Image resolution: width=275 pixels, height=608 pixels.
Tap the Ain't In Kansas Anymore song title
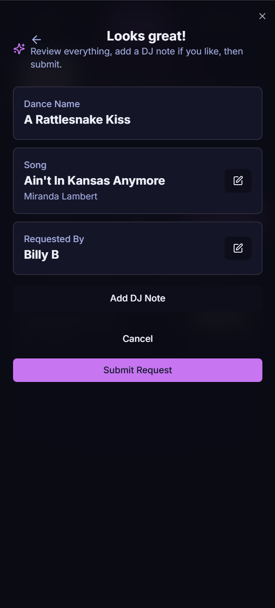[94, 180]
